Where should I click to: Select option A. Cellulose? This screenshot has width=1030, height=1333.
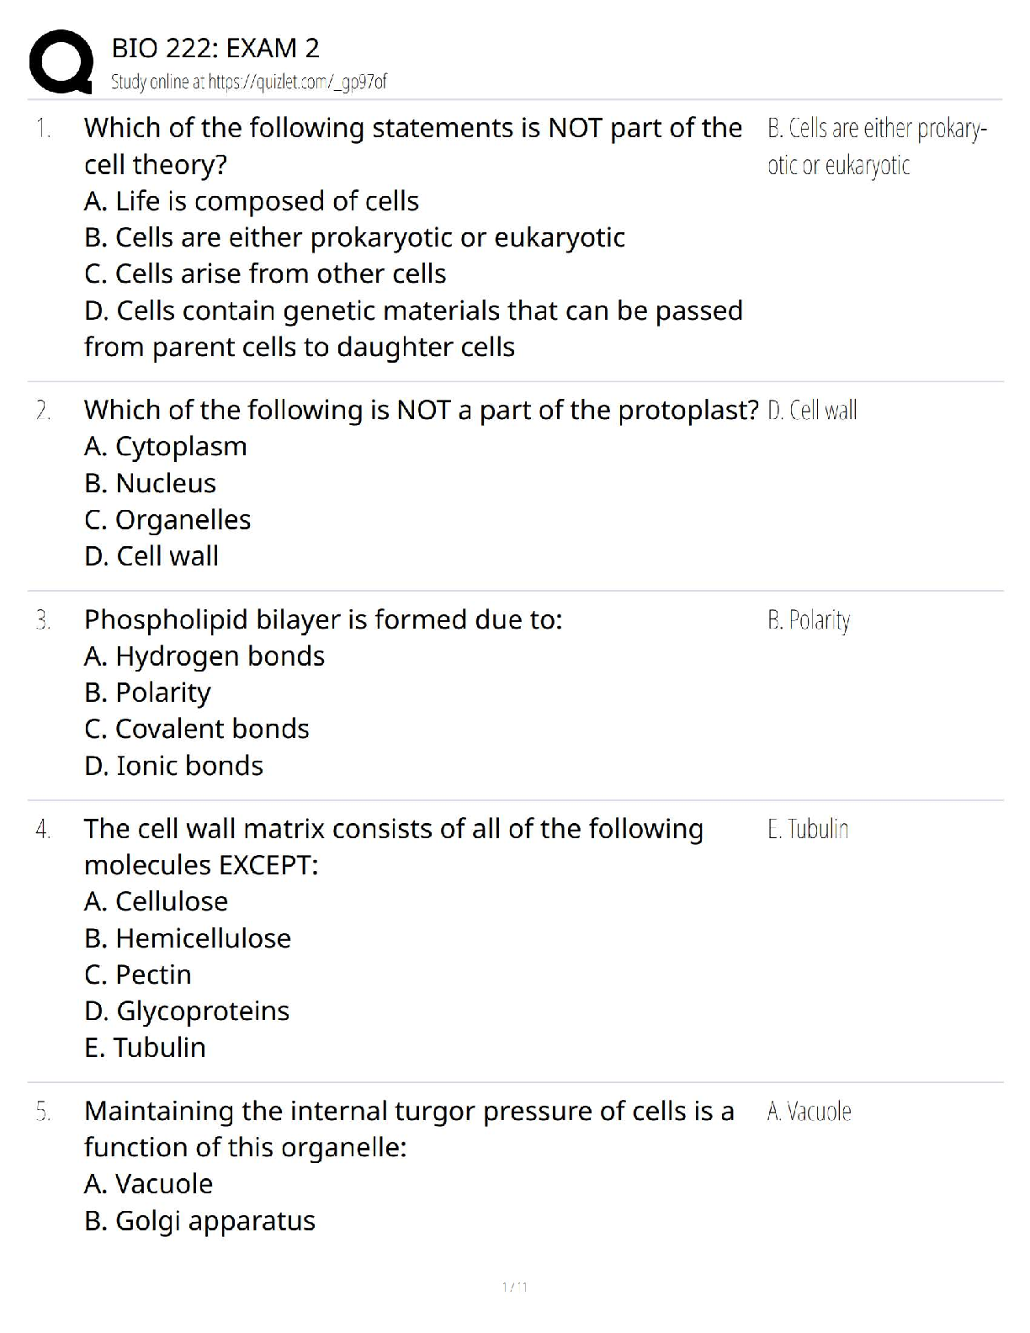point(157,902)
